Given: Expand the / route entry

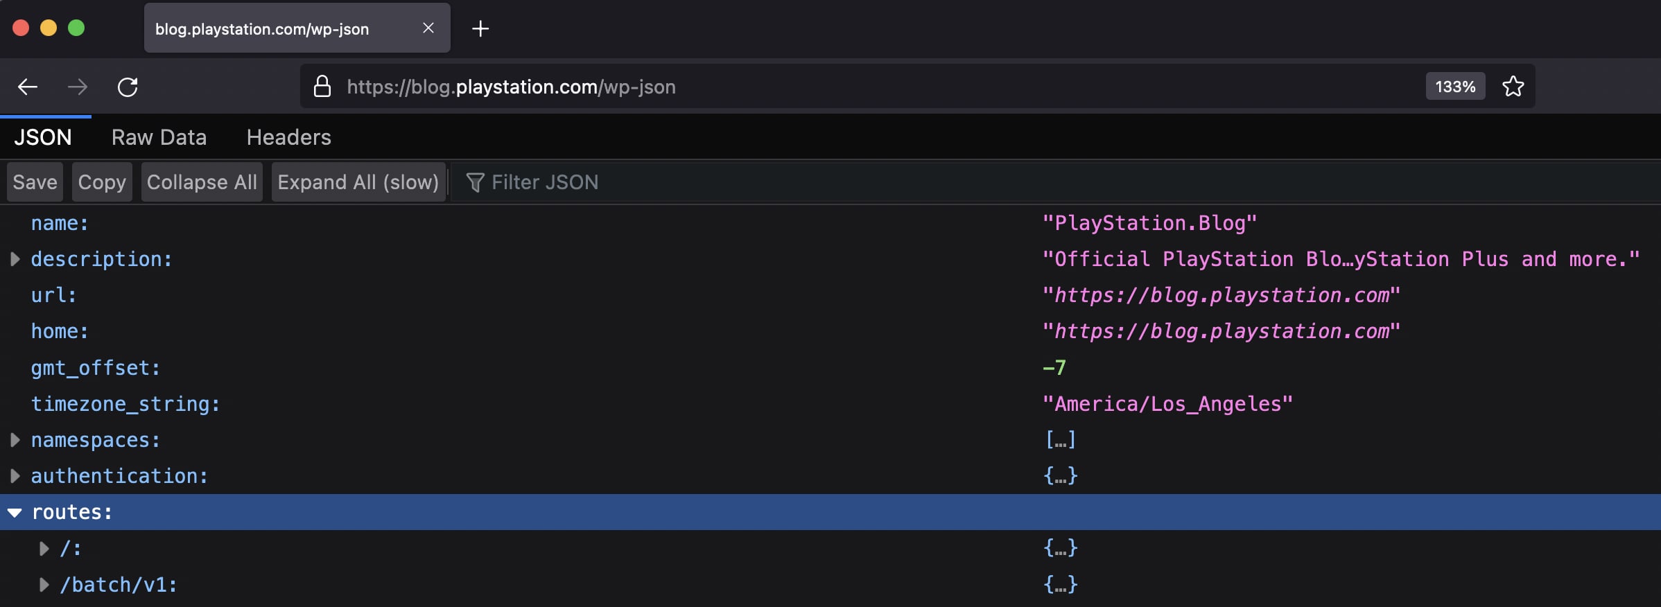Looking at the screenshot, I should point(44,549).
